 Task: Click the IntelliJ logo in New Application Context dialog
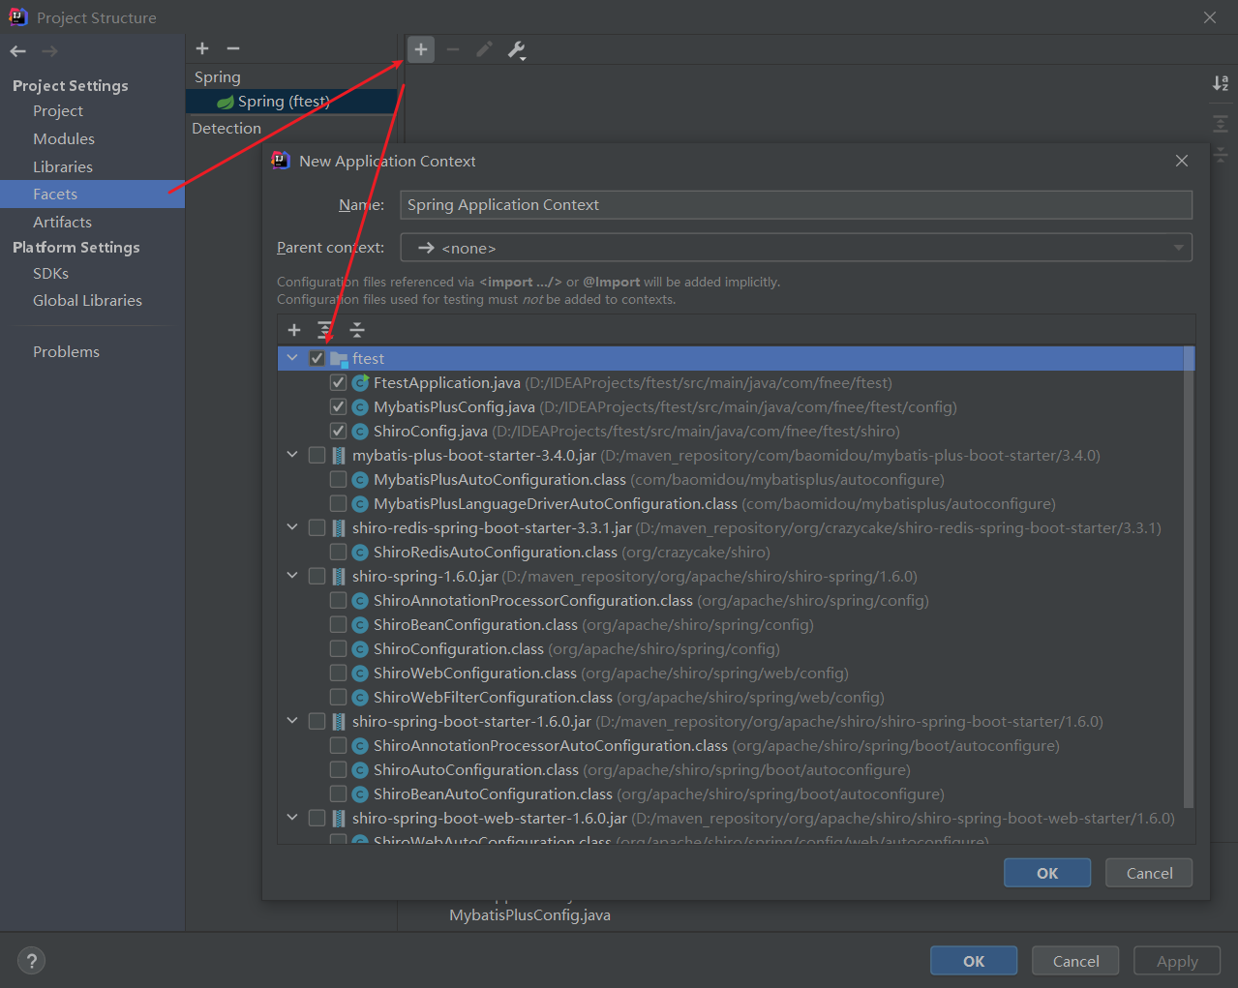click(x=281, y=161)
